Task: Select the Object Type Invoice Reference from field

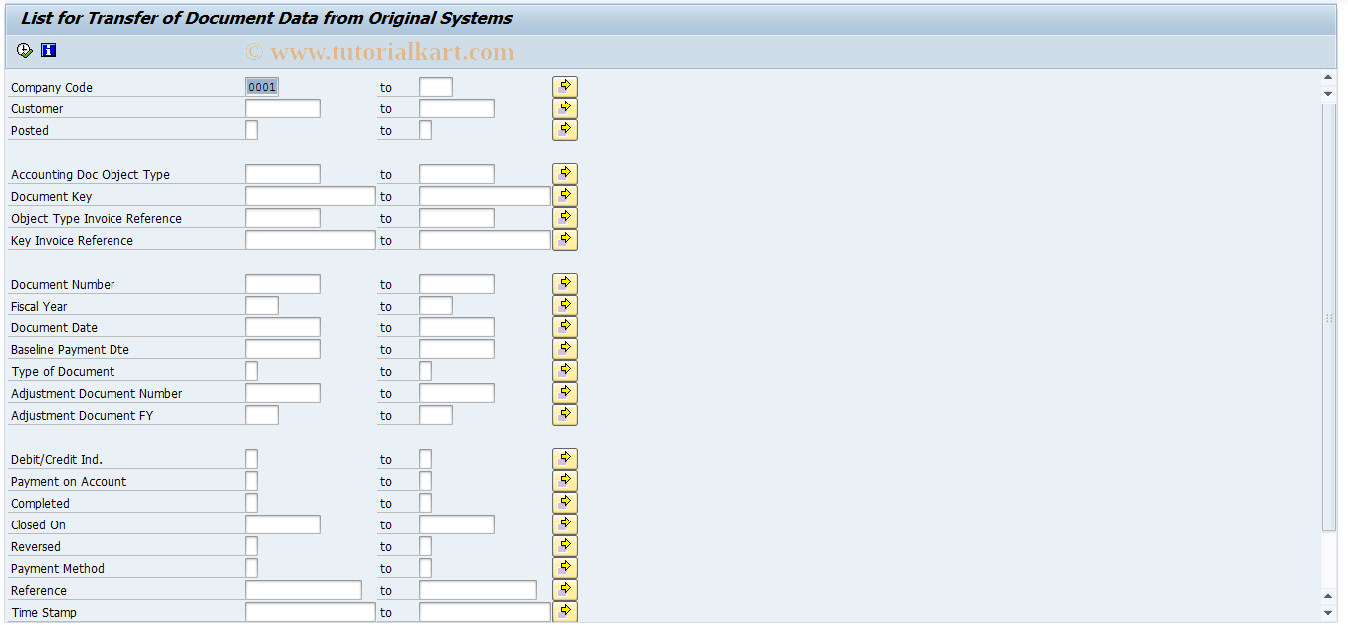Action: point(283,218)
